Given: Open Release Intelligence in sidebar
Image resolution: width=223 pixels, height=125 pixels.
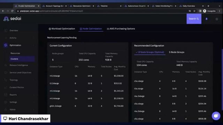Looking at the screenshot, I should 18,65.
